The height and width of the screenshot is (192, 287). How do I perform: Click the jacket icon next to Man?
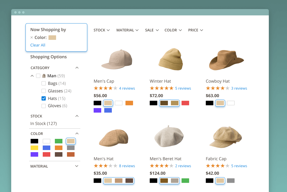click(x=44, y=76)
